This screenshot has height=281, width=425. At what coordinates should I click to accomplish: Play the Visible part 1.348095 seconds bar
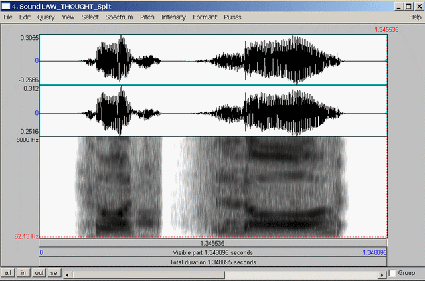tap(212, 253)
